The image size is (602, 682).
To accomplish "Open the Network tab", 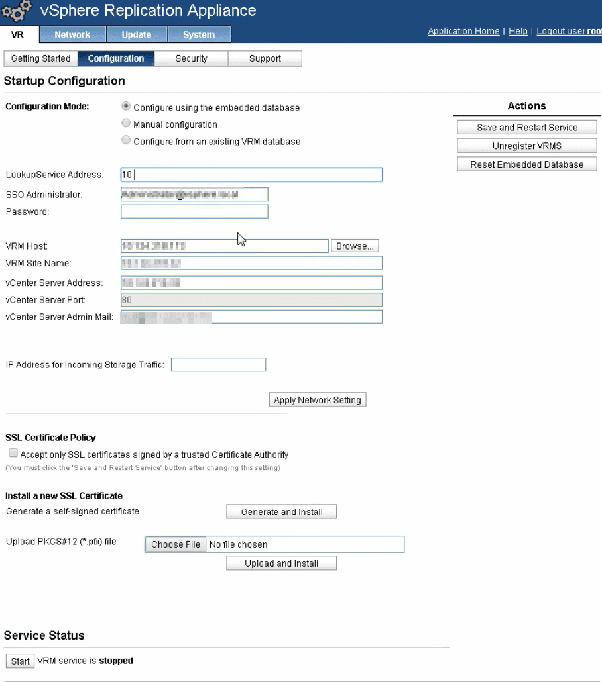I will pyautogui.click(x=72, y=35).
